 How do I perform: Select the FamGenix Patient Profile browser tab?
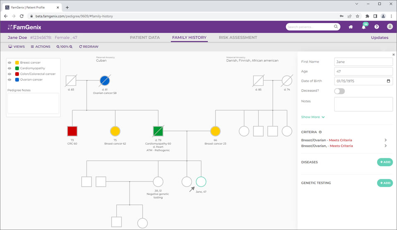coord(32,7)
